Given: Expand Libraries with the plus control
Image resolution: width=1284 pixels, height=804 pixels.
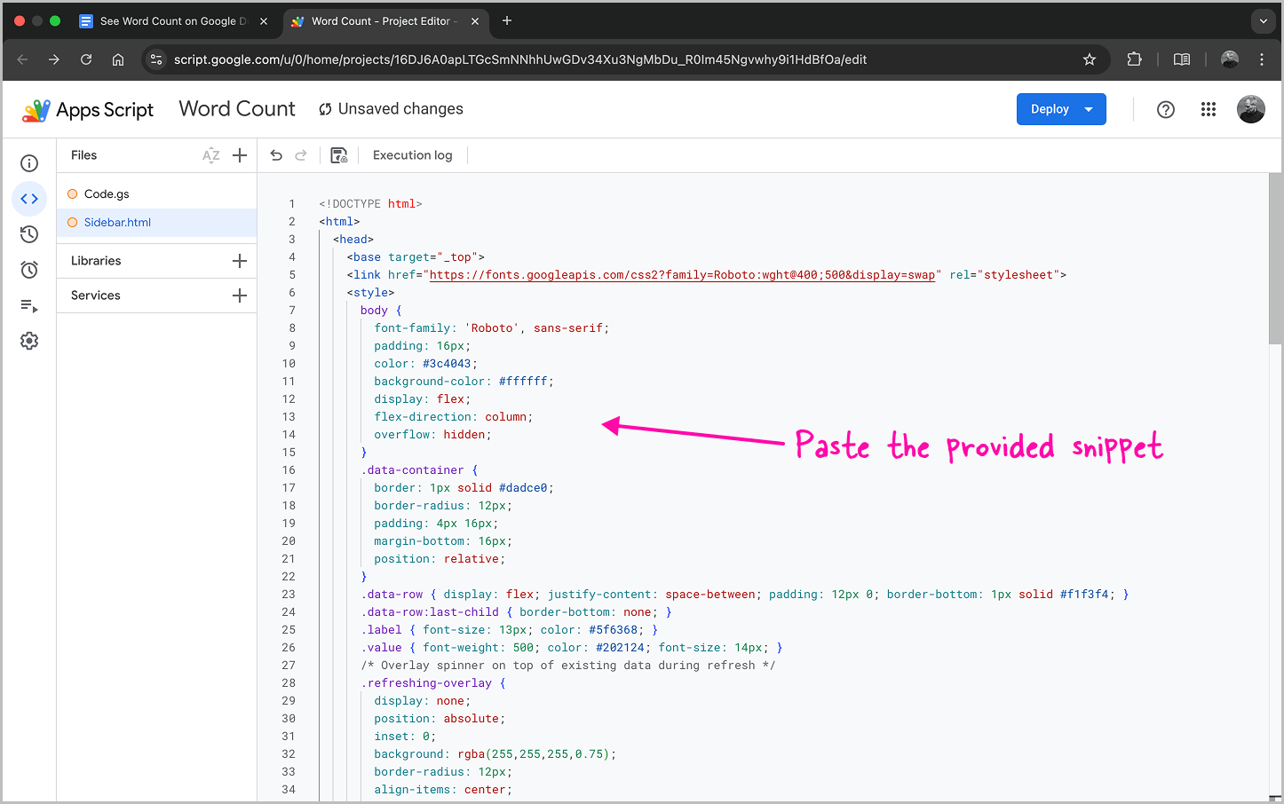Looking at the screenshot, I should [x=240, y=260].
